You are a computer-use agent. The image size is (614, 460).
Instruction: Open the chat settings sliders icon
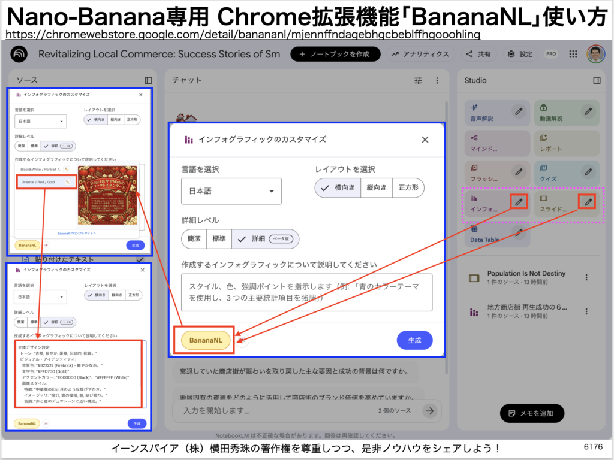419,80
